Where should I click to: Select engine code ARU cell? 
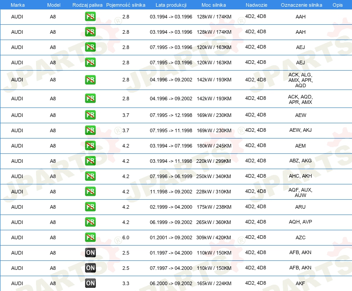(300, 207)
